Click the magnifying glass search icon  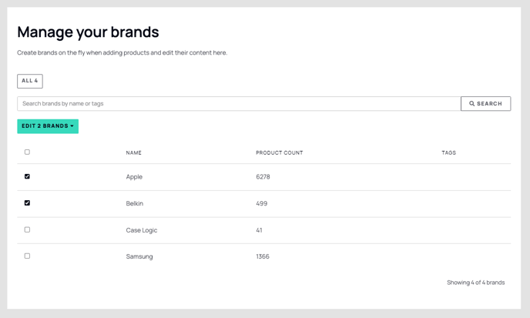click(472, 103)
